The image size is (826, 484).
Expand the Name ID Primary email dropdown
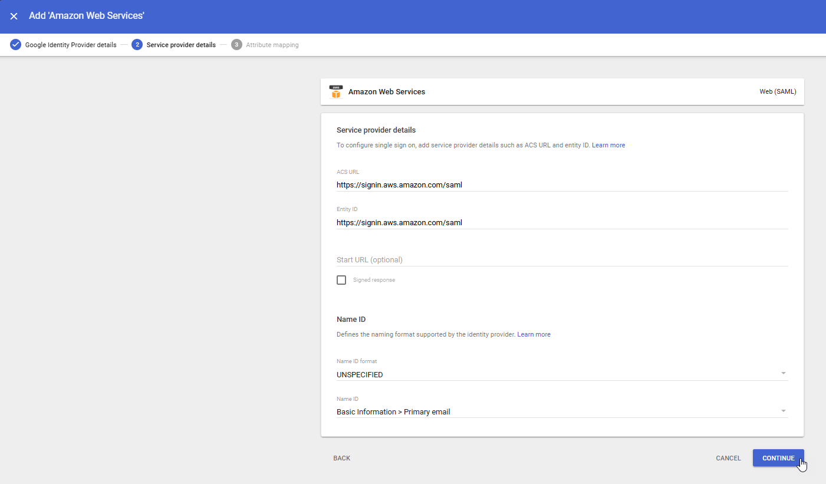tap(562, 411)
